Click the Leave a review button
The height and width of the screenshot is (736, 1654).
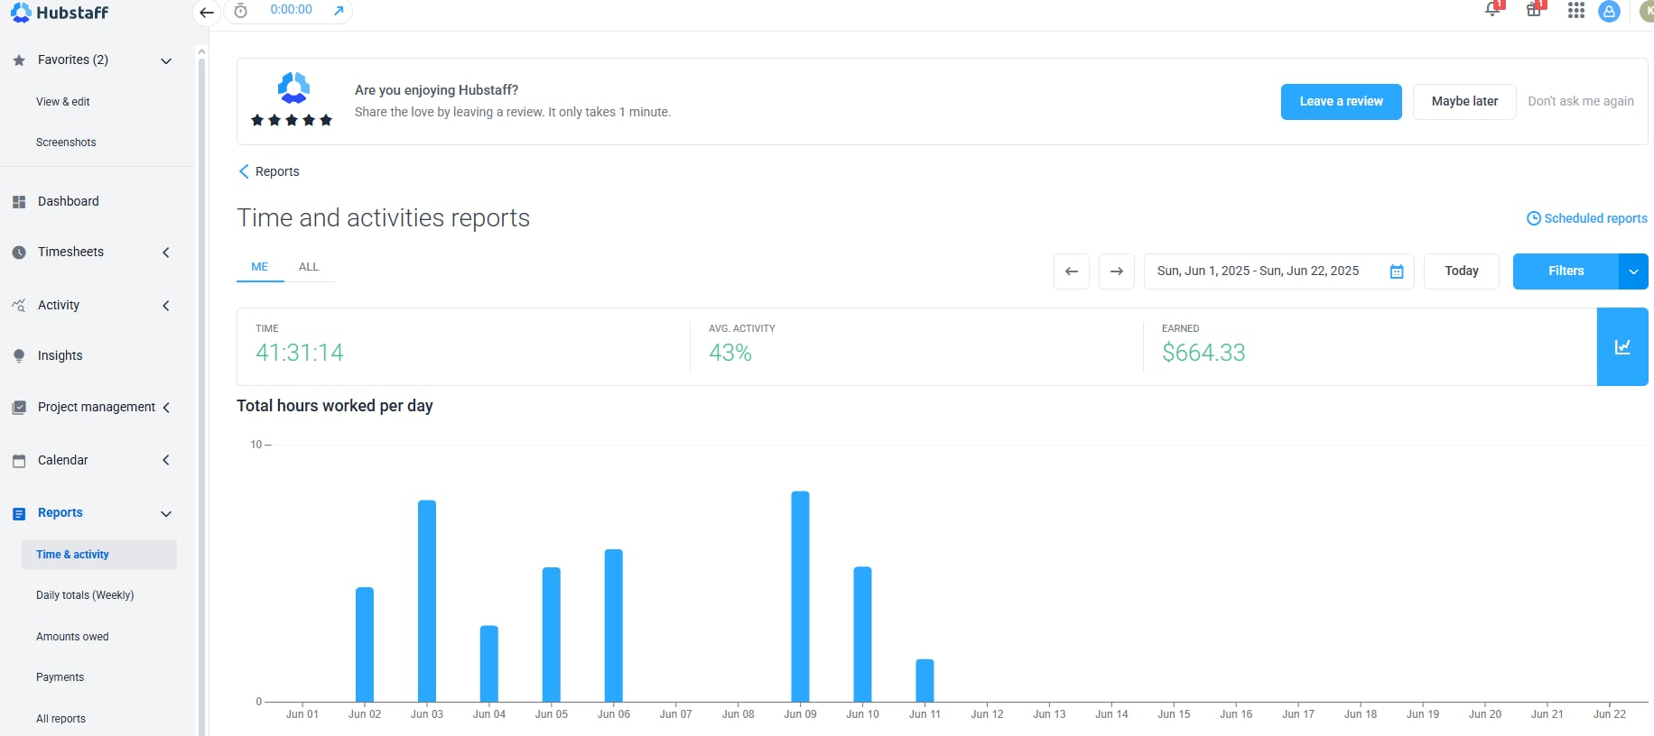(x=1341, y=102)
